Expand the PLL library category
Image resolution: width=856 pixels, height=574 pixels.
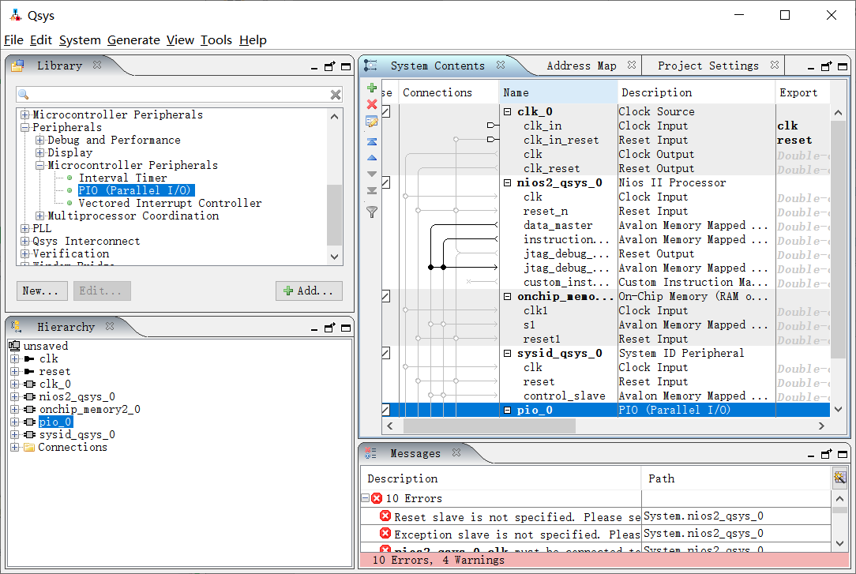coord(25,229)
